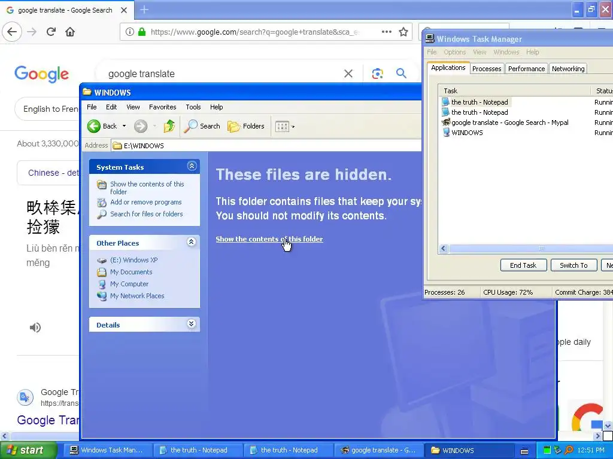This screenshot has width=613, height=459.
Task: Collapse the Other Places panel
Action: 192,242
